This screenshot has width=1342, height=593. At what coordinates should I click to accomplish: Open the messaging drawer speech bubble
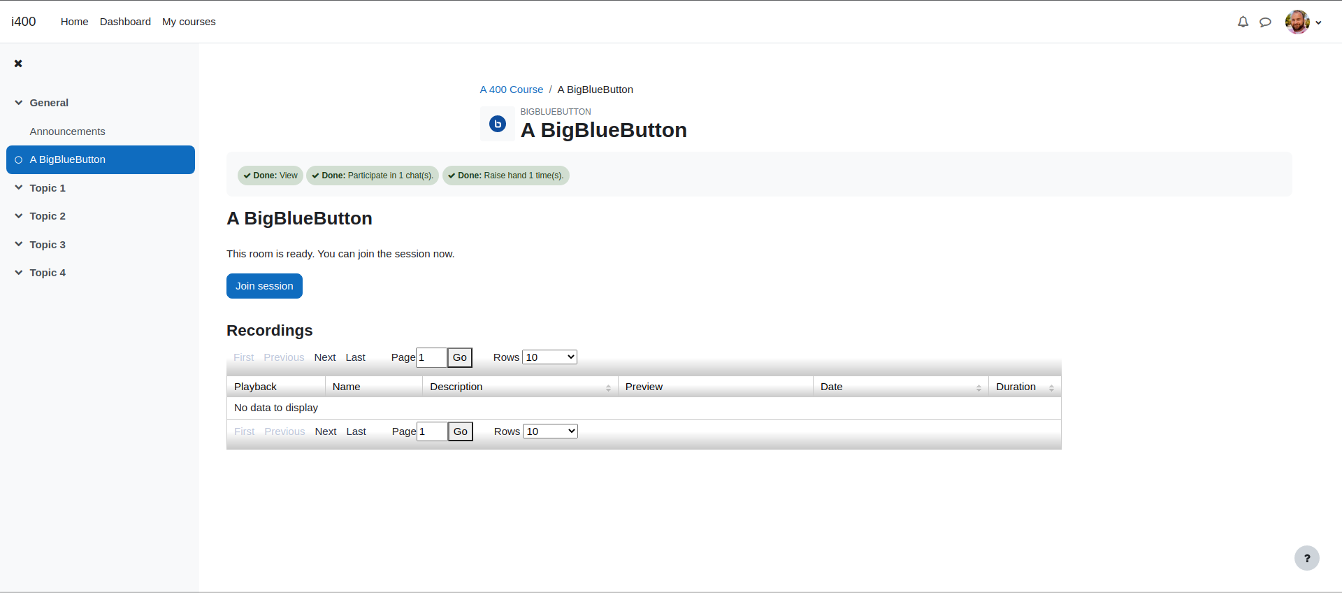click(1265, 22)
